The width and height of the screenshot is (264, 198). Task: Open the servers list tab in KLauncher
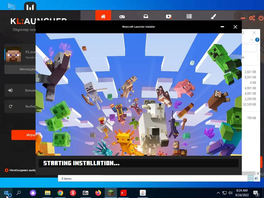tap(189, 16)
